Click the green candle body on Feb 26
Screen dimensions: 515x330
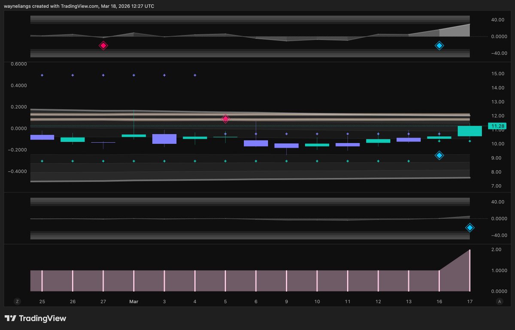click(73, 140)
